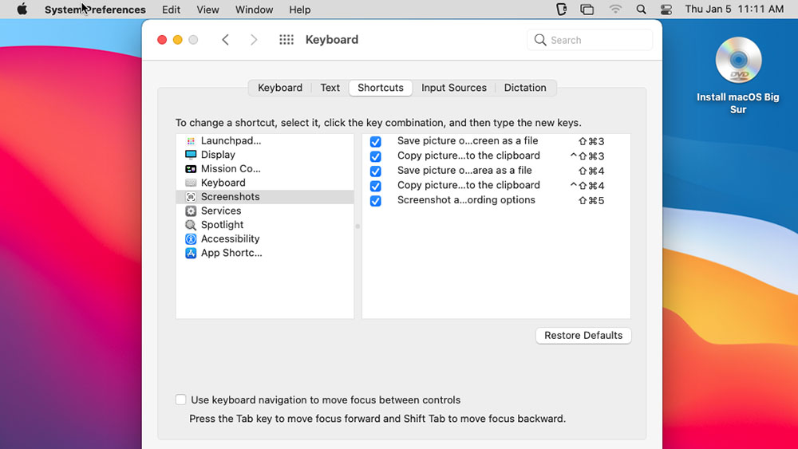The image size is (798, 449).
Task: Click the App Shortcuts icon in the list
Action: pos(191,253)
